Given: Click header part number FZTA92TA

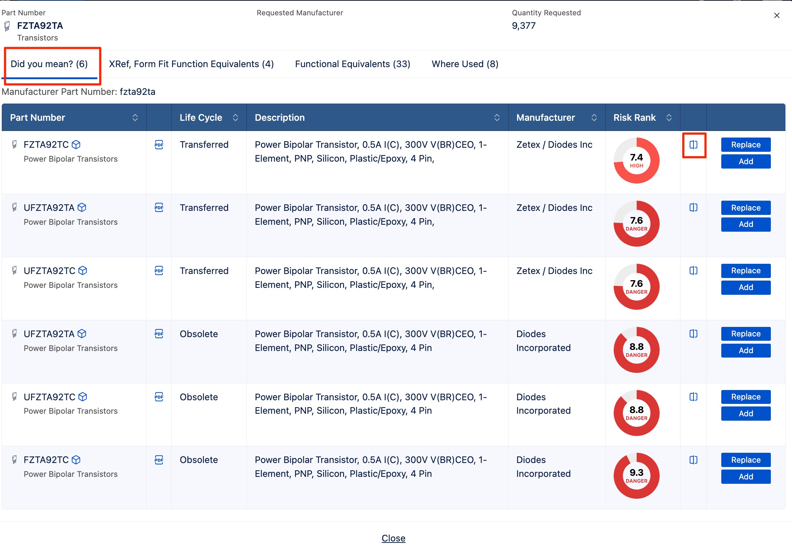Looking at the screenshot, I should (x=40, y=26).
